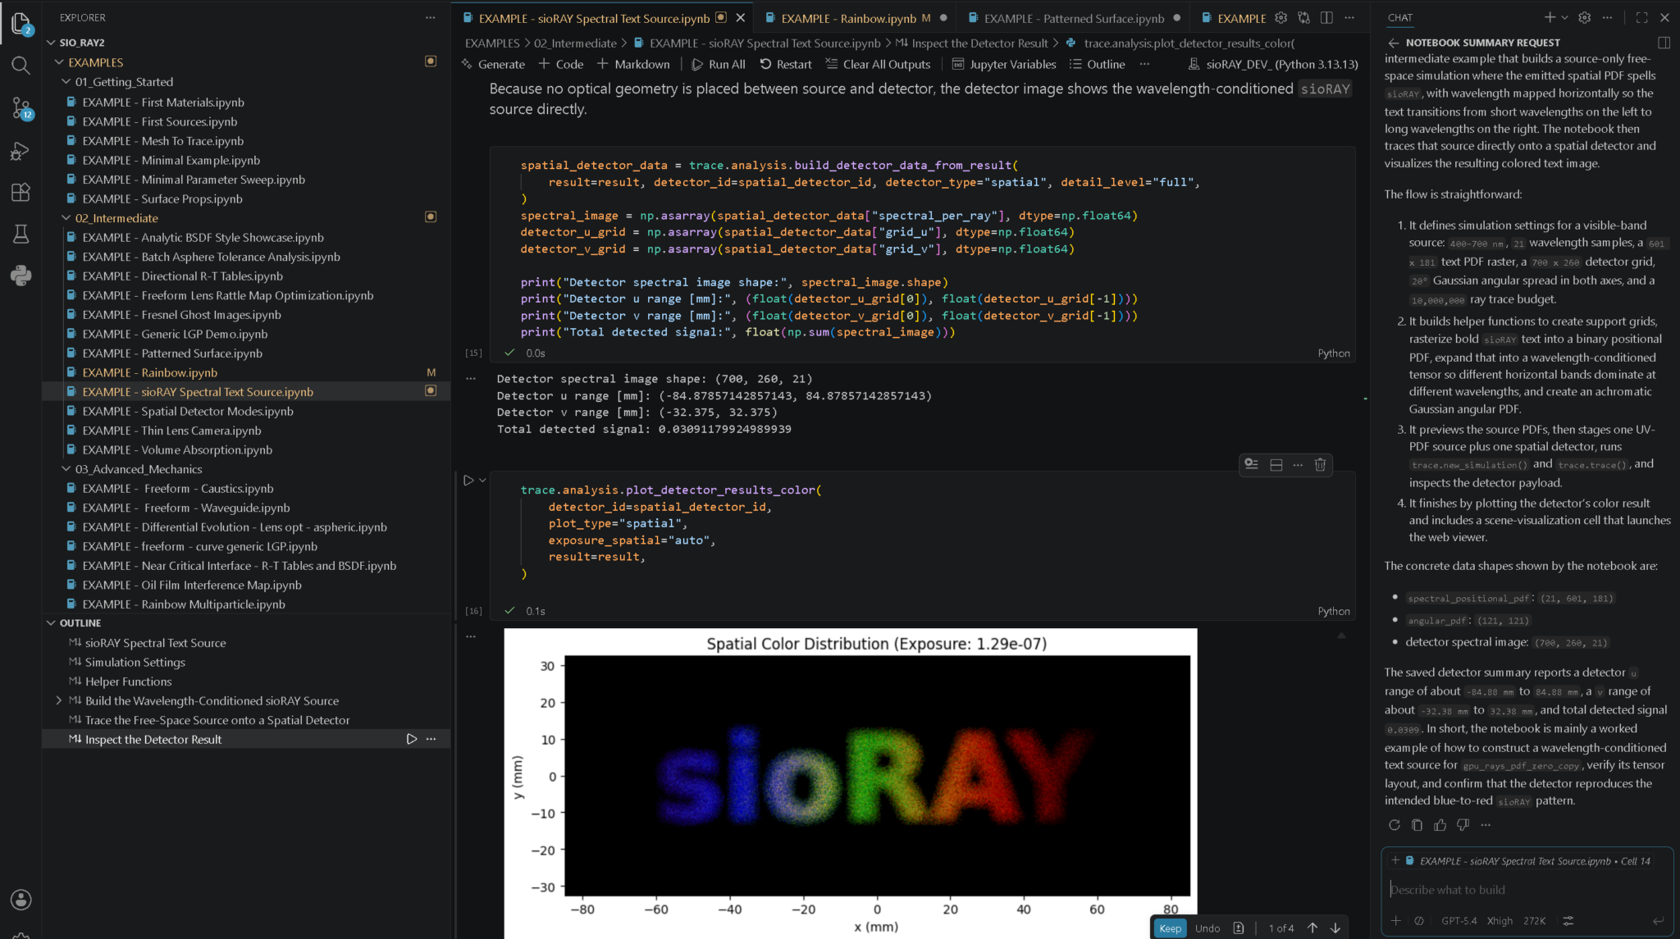Mark the chat response as unhelpful
The width and height of the screenshot is (1680, 939).
tap(1463, 825)
